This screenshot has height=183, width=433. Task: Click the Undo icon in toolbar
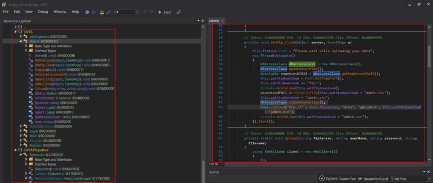pos(145,12)
